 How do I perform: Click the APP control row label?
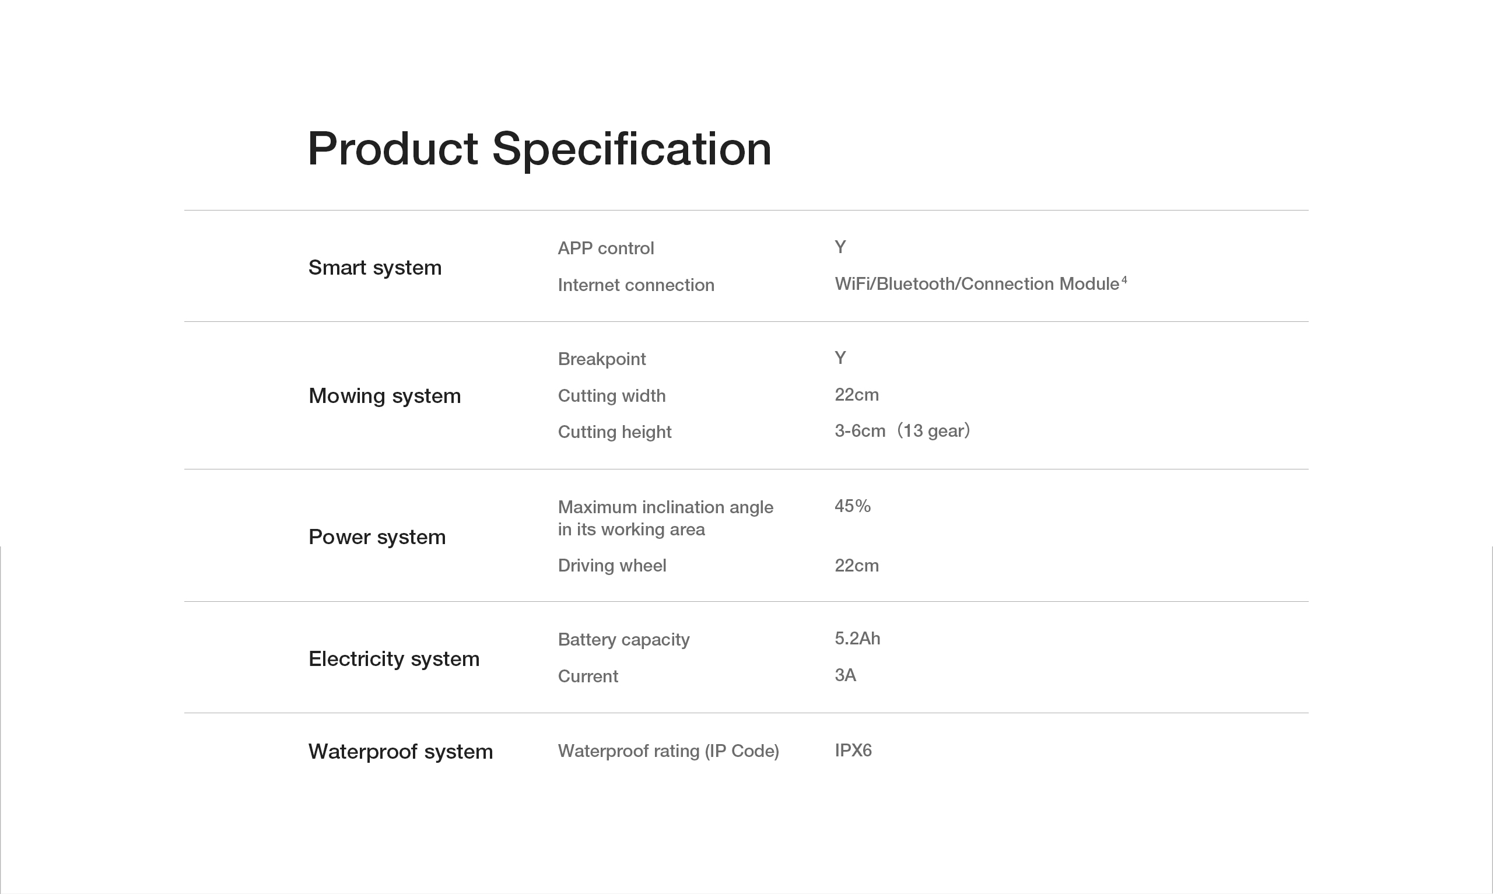[605, 248]
